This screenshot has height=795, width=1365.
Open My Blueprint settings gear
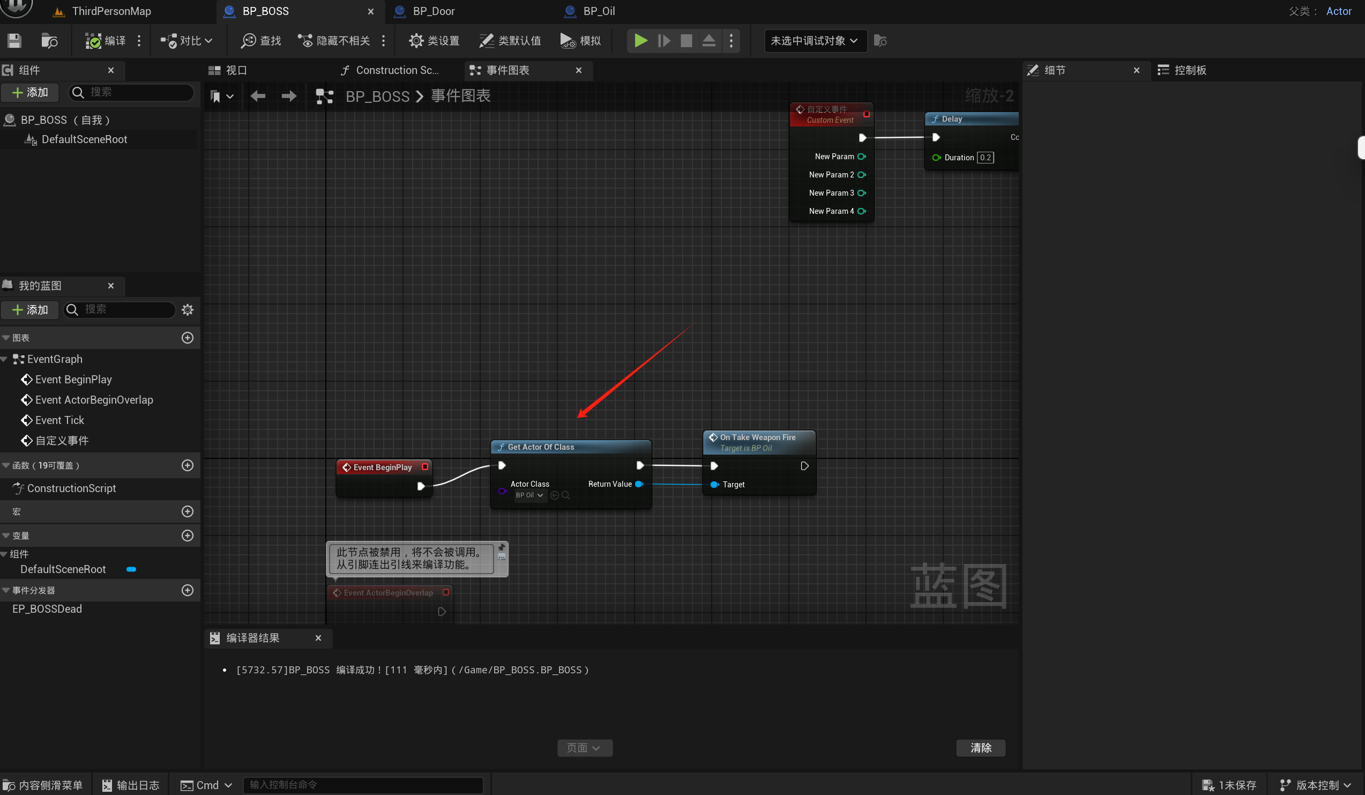[188, 309]
